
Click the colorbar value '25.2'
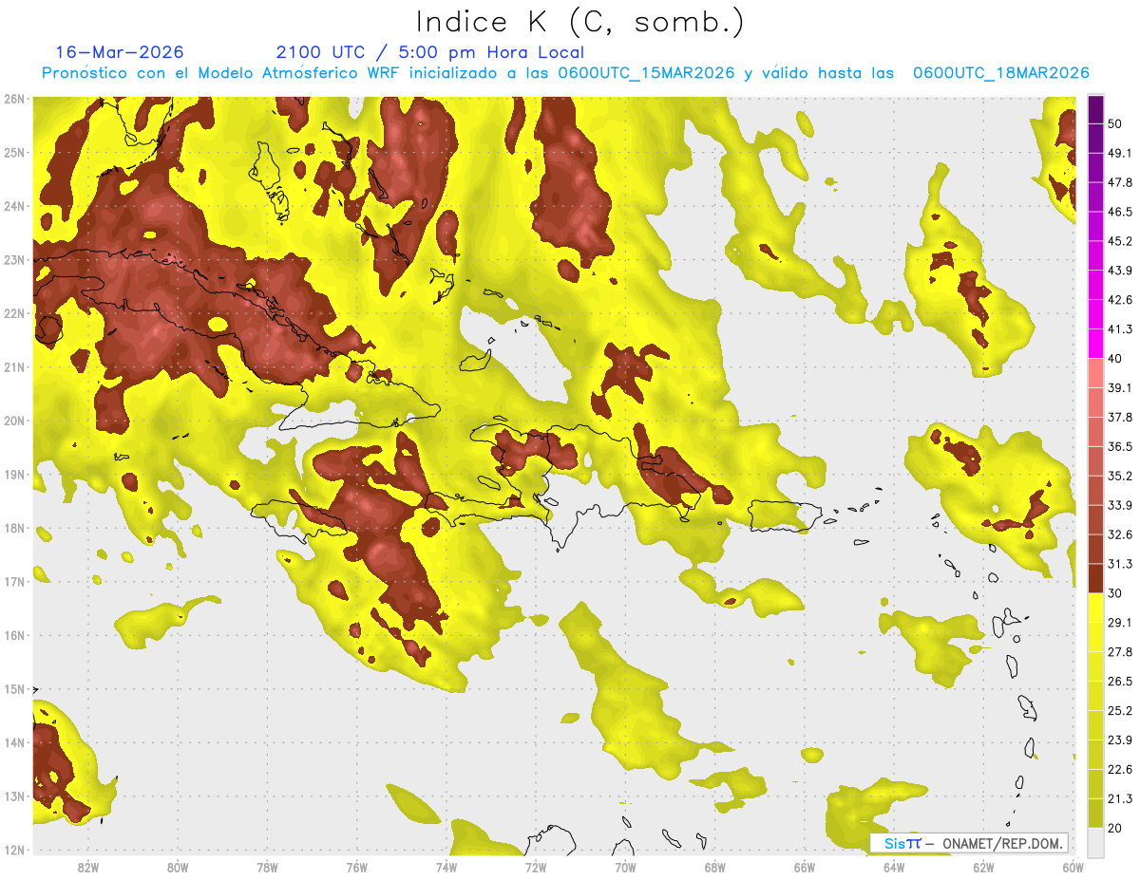(1120, 711)
